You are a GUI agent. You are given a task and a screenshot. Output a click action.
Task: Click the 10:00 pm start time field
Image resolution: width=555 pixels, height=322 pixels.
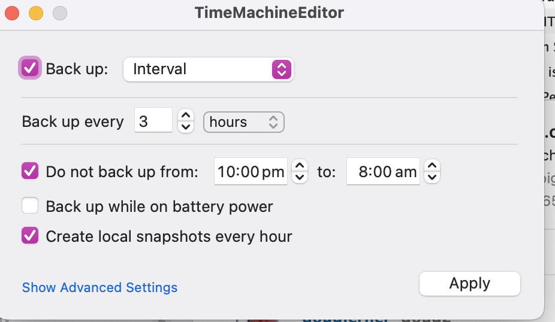point(250,172)
